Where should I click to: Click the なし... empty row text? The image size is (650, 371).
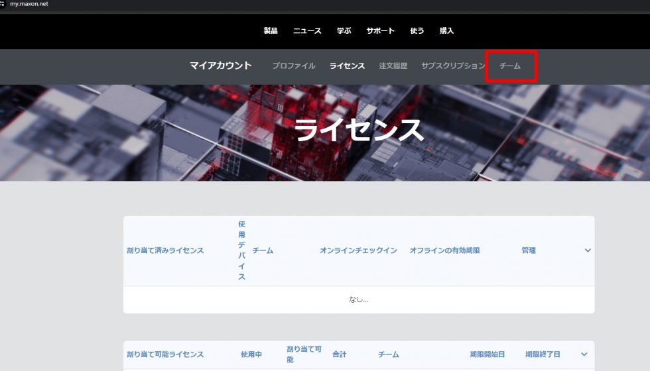(x=359, y=299)
